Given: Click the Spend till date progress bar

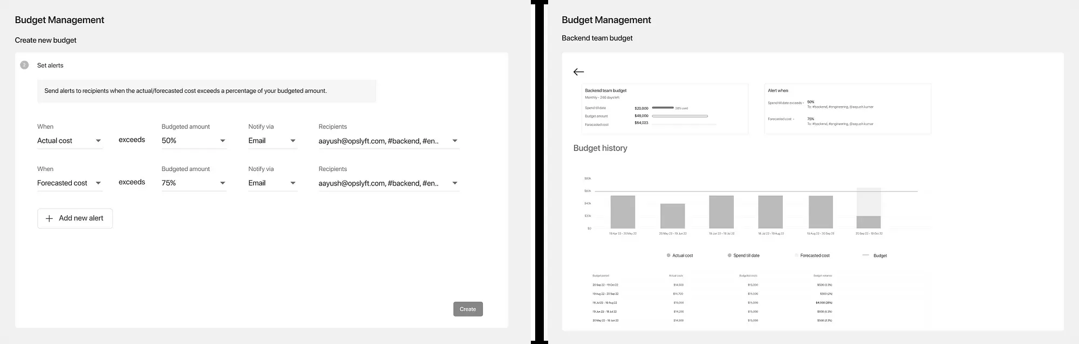Looking at the screenshot, I should (x=663, y=108).
